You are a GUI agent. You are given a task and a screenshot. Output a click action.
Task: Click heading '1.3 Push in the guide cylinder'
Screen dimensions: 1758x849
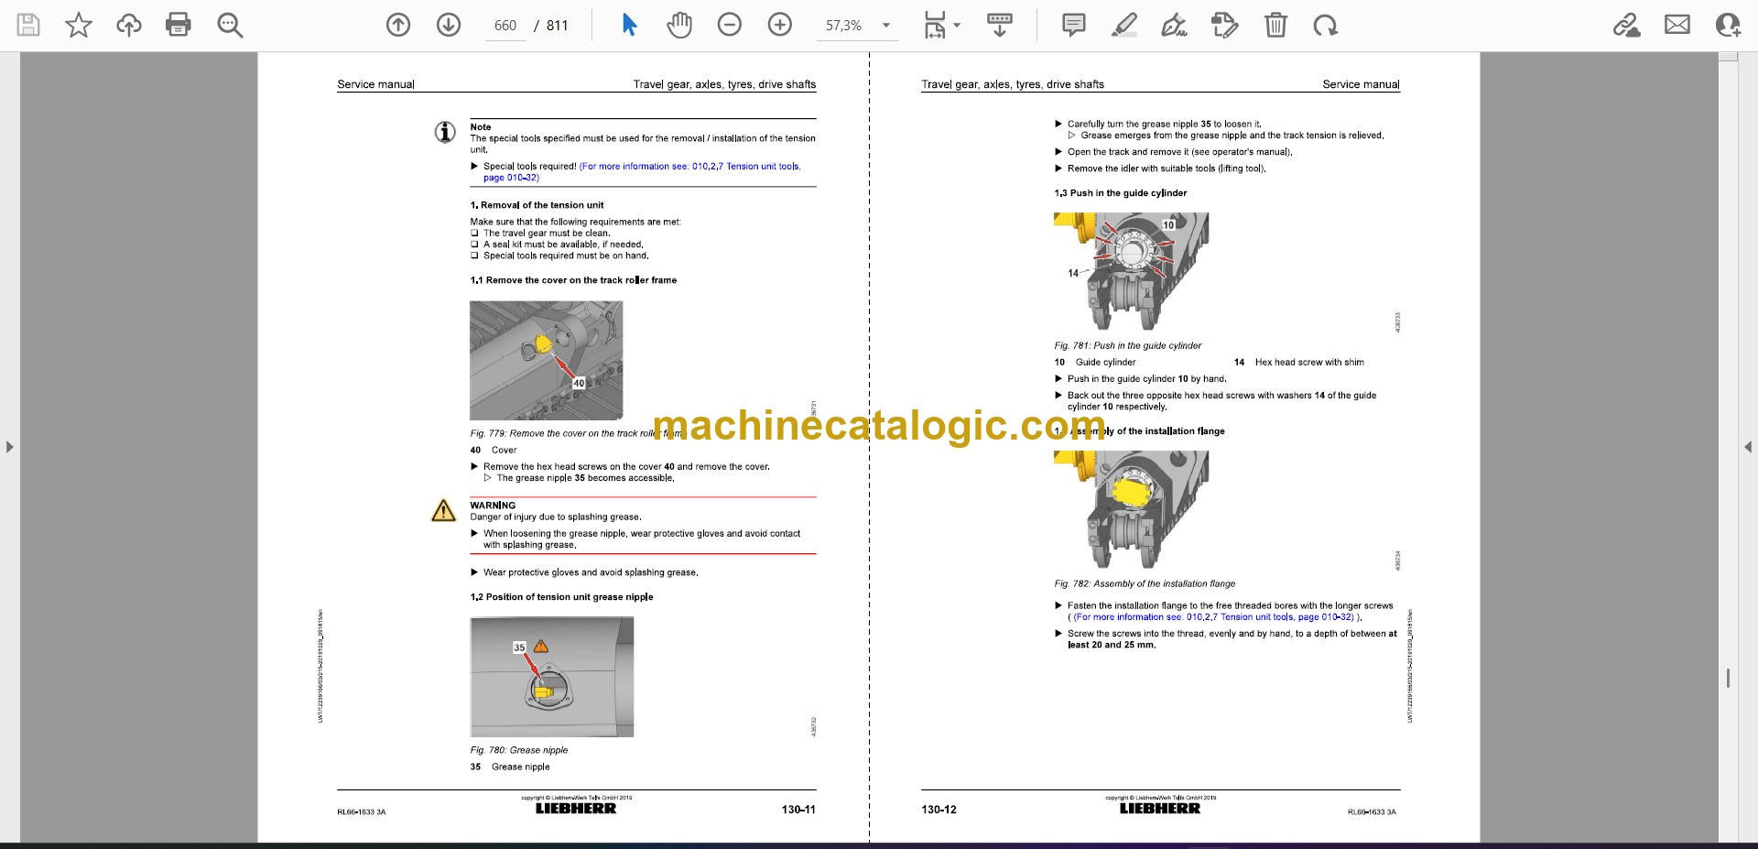pyautogui.click(x=1121, y=193)
